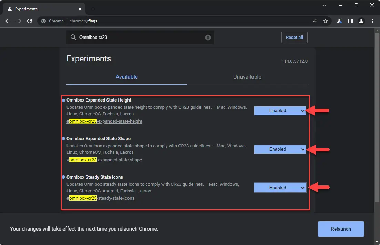This screenshot has width=380, height=245.
Task: Open Omnibox Steady State Icons dropdown
Action: click(x=280, y=188)
